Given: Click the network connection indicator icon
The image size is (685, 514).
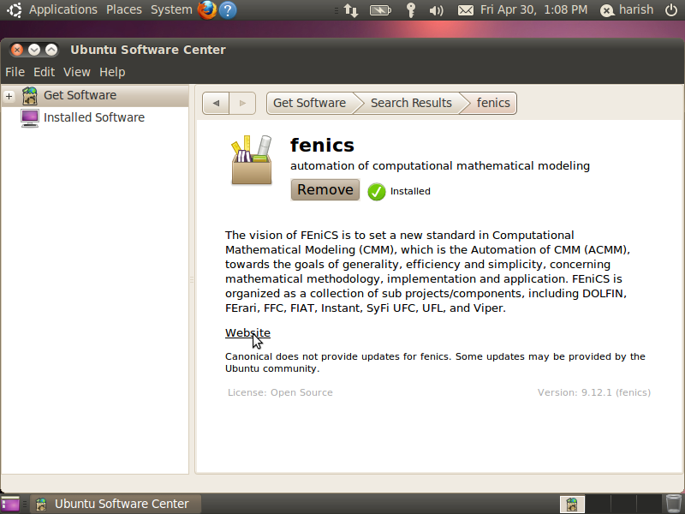Looking at the screenshot, I should [x=351, y=10].
